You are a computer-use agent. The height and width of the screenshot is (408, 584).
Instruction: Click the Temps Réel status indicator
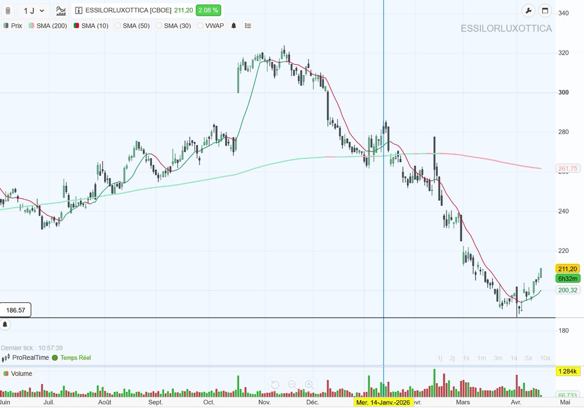tap(71, 358)
